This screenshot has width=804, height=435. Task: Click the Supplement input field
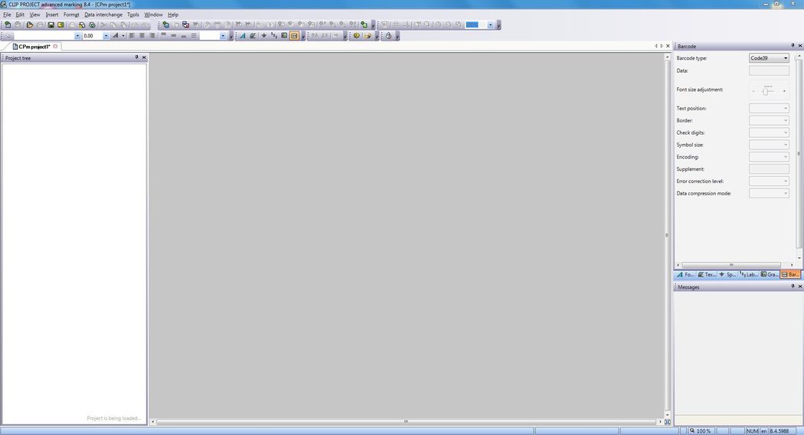coord(769,168)
